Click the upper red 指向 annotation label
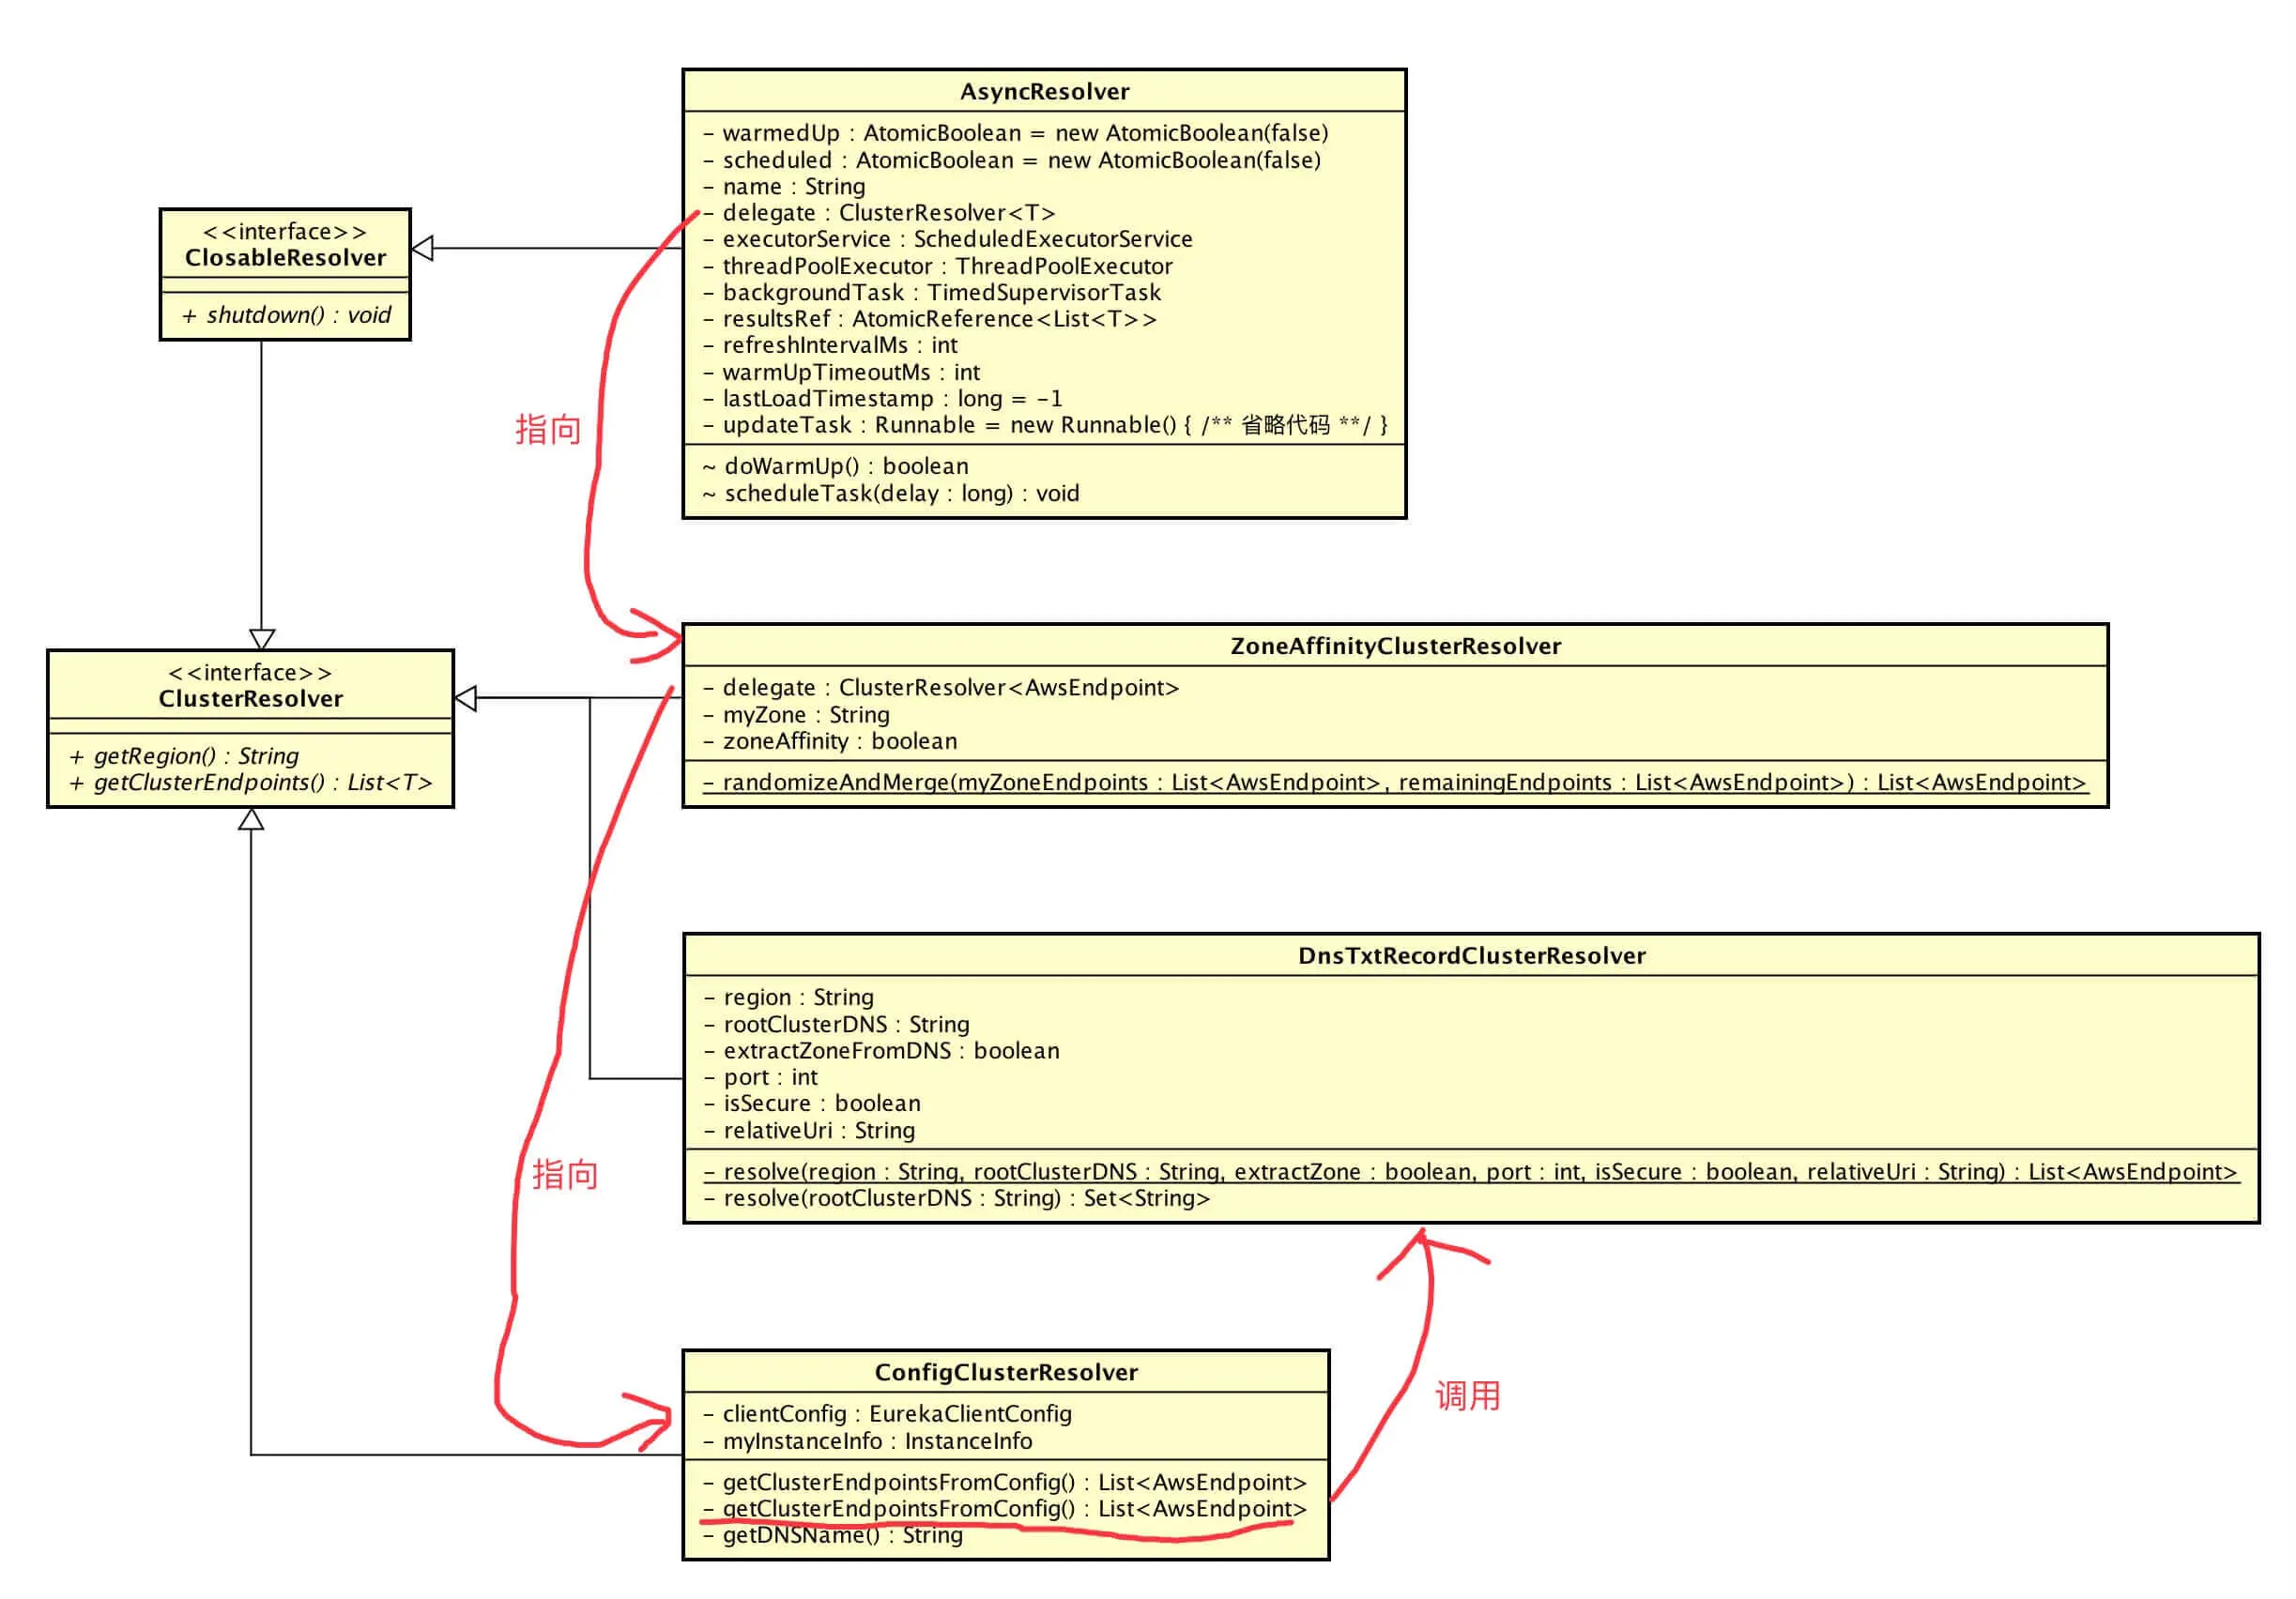This screenshot has height=1599, width=2296. pos(548,430)
